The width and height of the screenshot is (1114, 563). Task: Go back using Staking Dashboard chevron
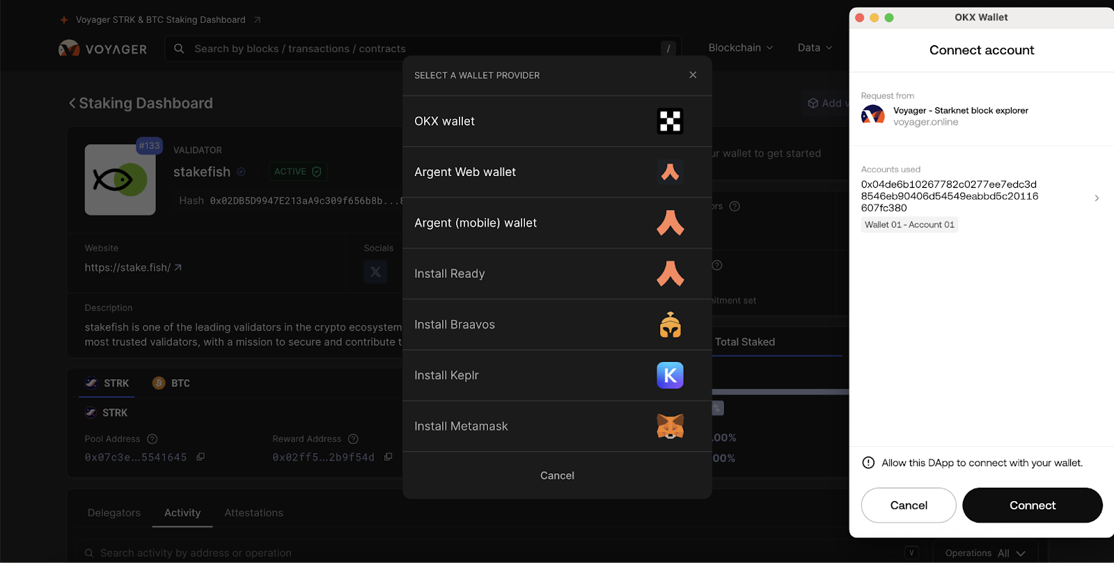click(x=72, y=103)
